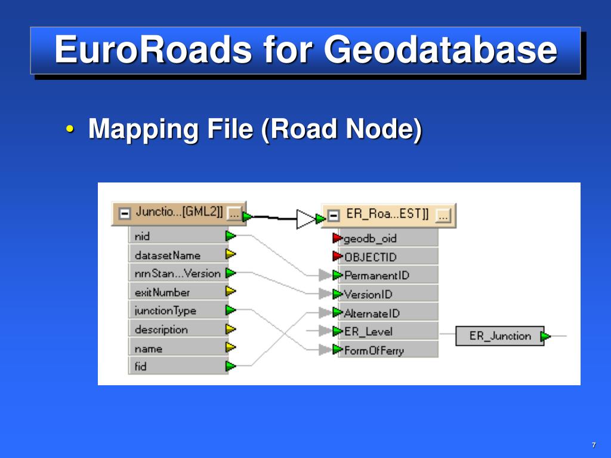
Task: Open properties button of ER_Roa...EST]
Action: tap(443, 215)
